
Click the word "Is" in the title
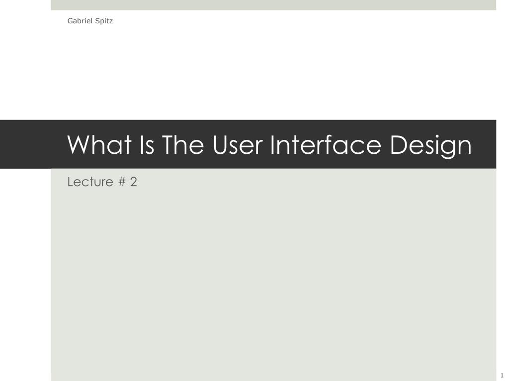coord(147,144)
